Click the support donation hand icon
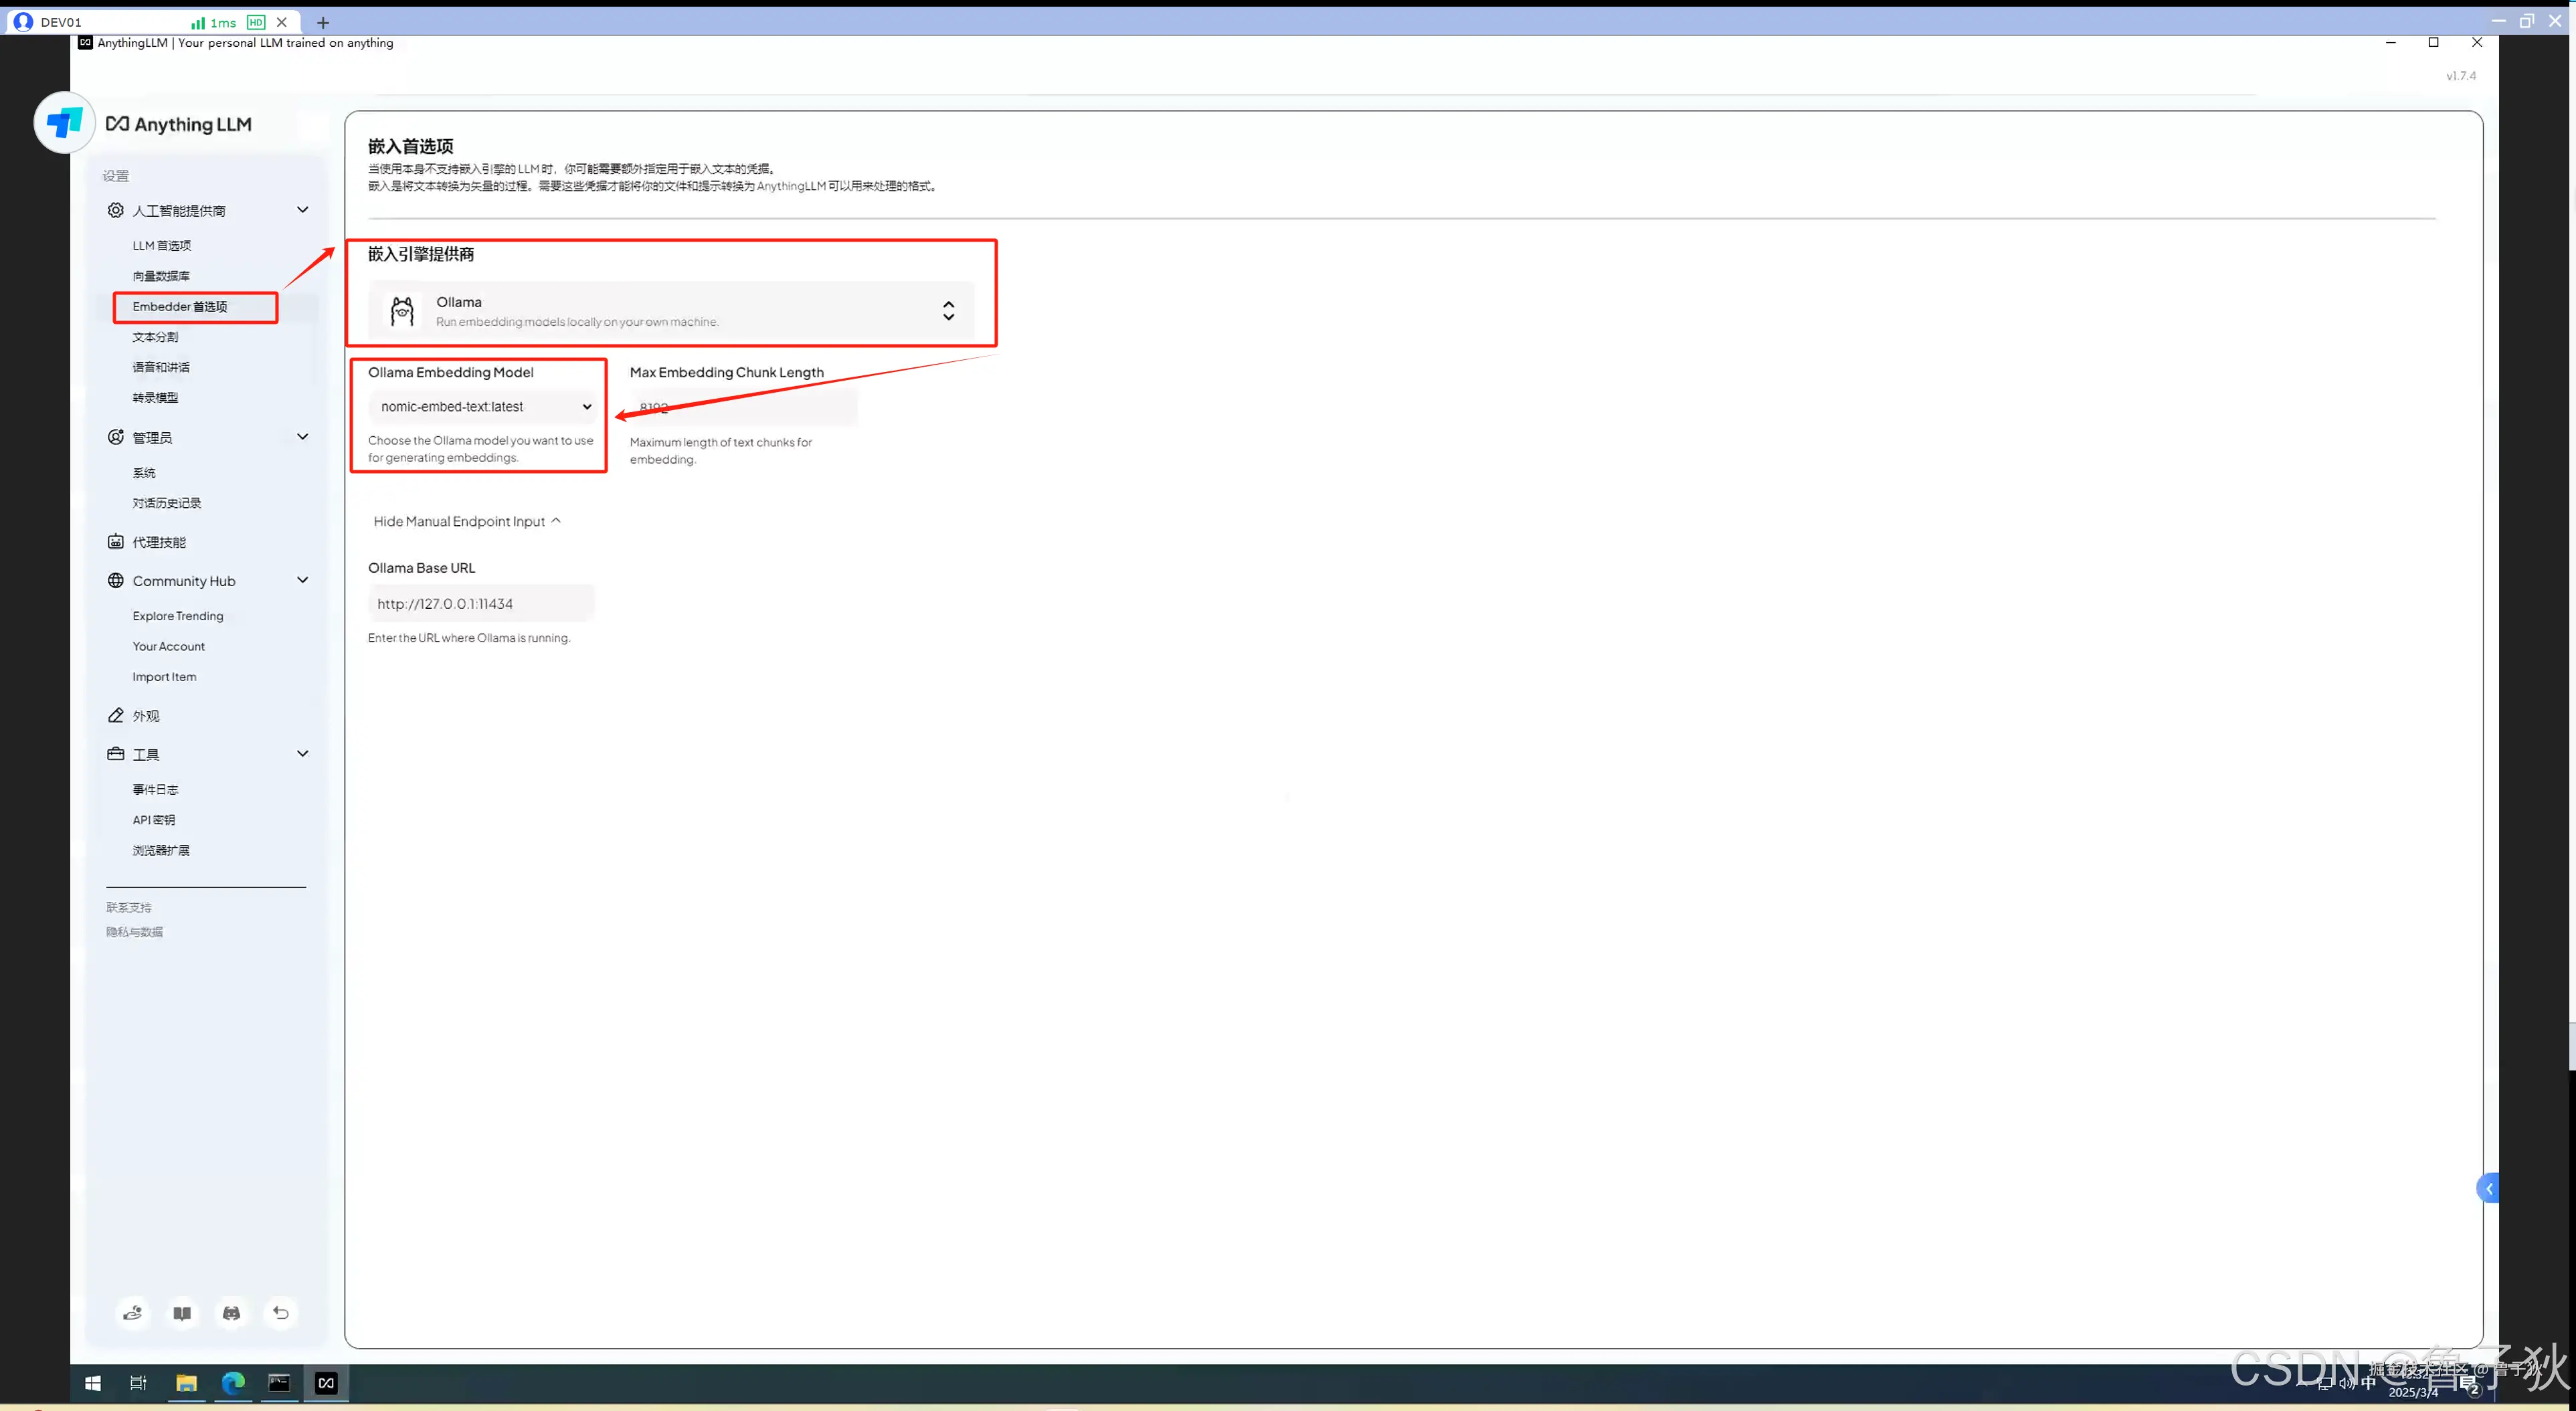2576x1411 pixels. [132, 1313]
